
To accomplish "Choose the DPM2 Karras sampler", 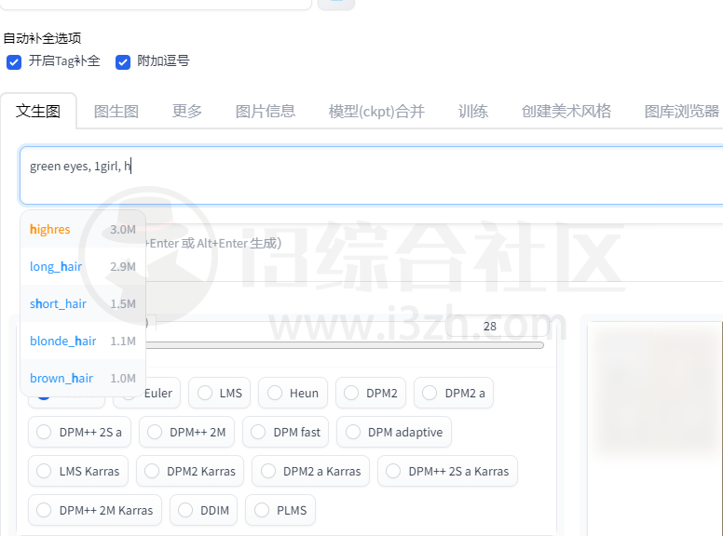I will click(x=190, y=471).
